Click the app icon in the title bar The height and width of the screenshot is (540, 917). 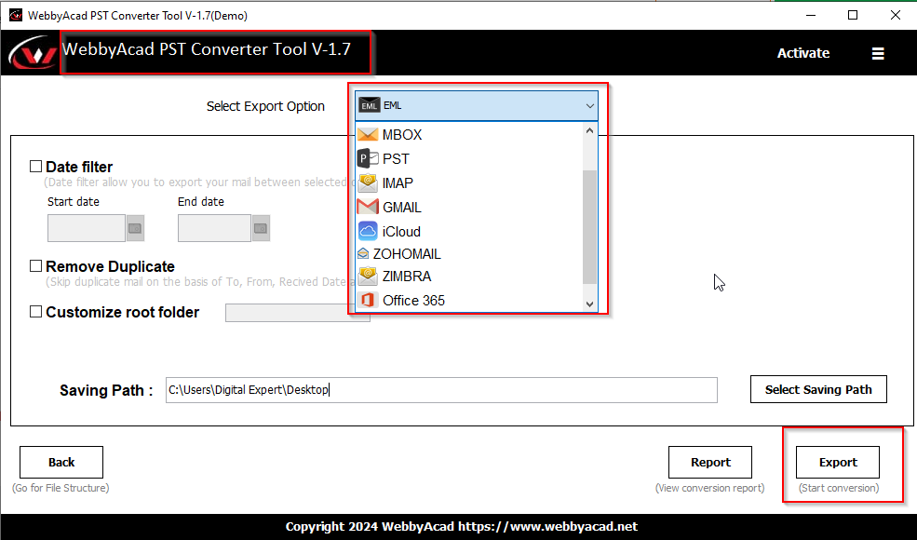15,15
